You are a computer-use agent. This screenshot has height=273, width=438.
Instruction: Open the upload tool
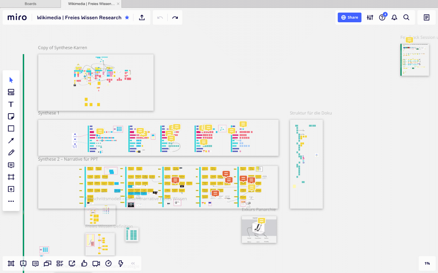click(11, 190)
